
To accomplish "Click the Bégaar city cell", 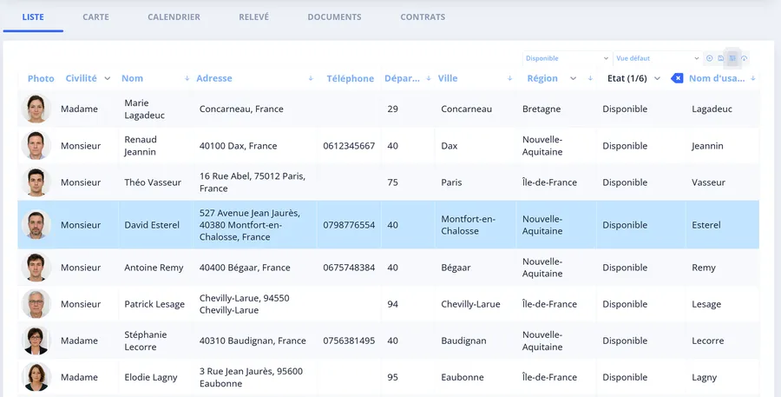I will coord(456,268).
